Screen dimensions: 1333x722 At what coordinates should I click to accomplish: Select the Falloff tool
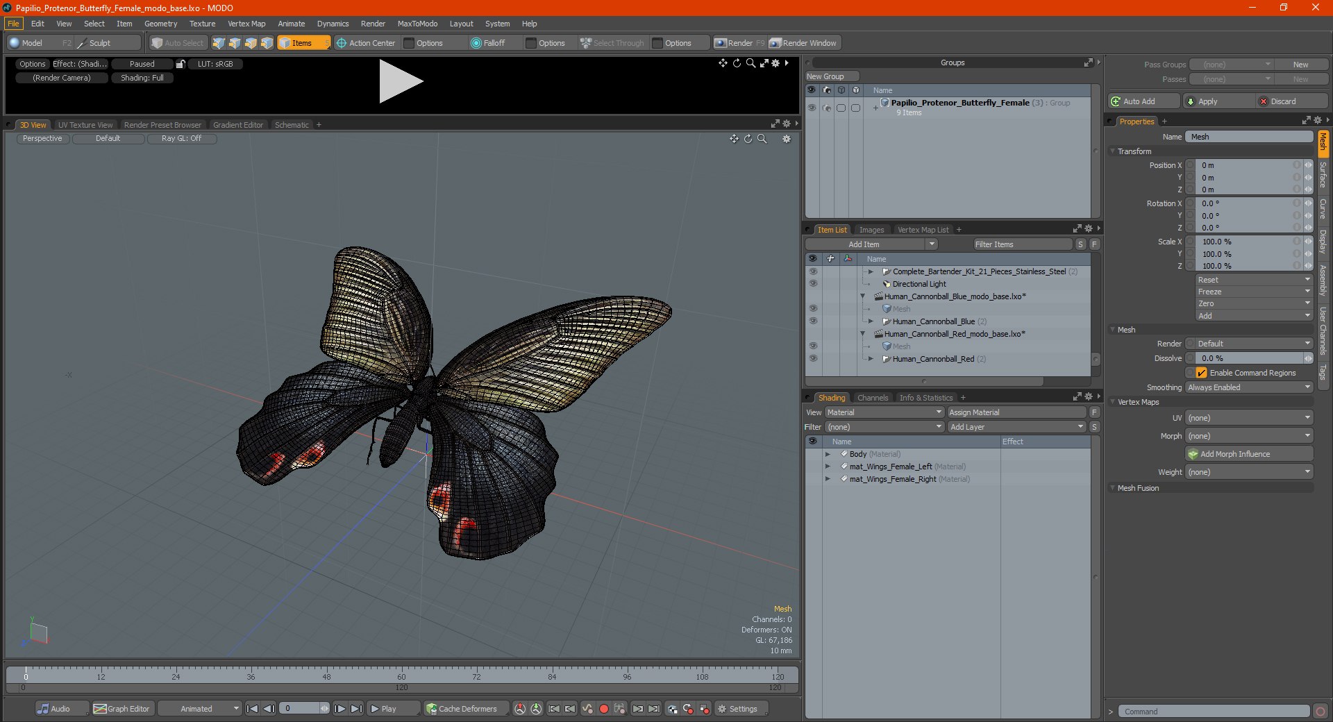[x=488, y=43]
